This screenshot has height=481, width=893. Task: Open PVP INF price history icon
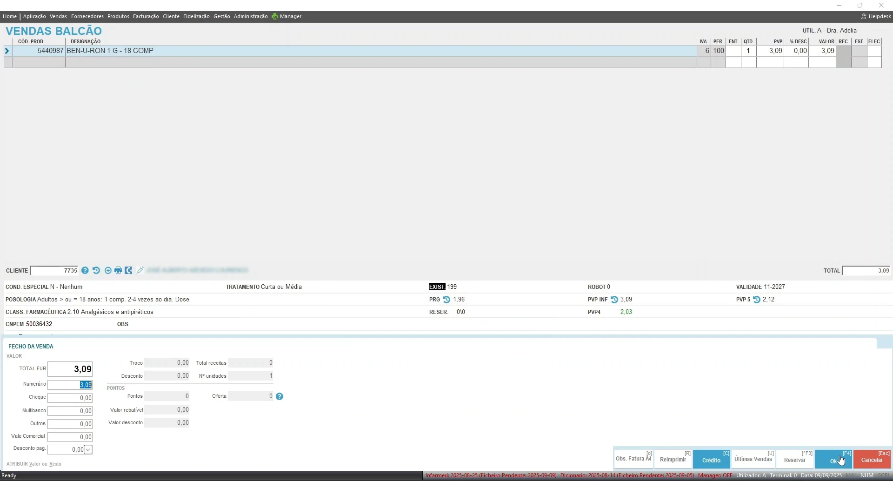pos(614,300)
